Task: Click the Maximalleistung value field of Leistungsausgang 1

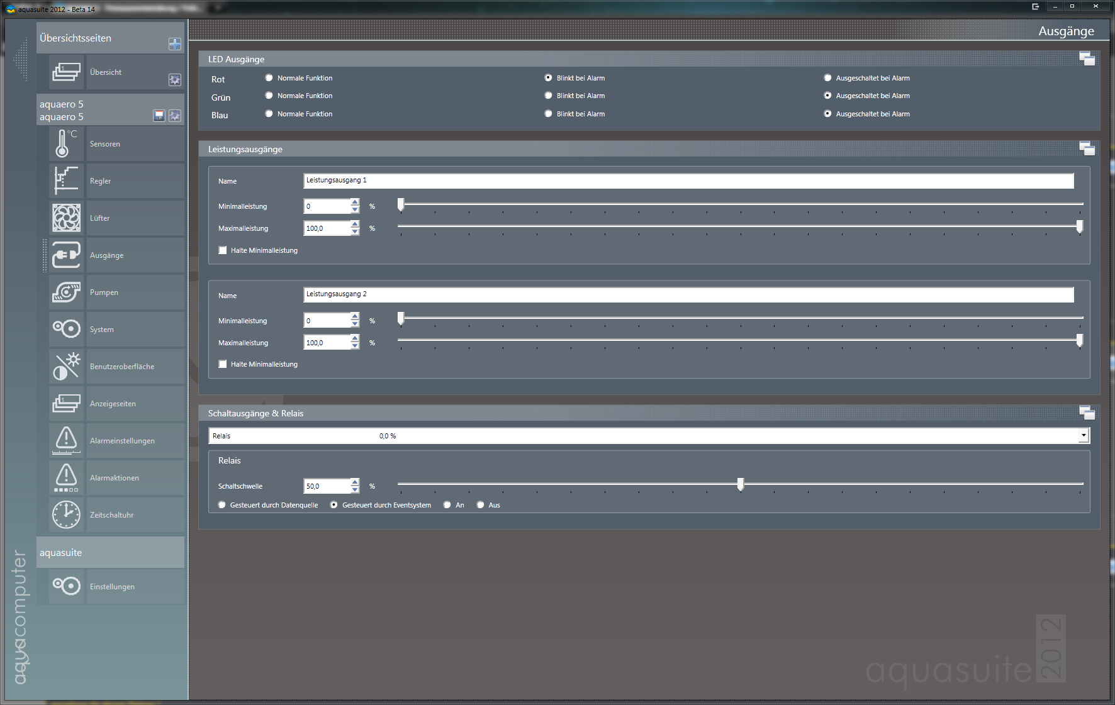Action: (327, 228)
